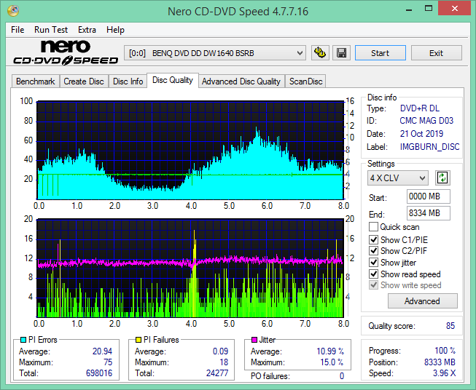Image resolution: width=476 pixels, height=390 pixels.
Task: Click the Nero app icon in title bar
Action: click(13, 11)
